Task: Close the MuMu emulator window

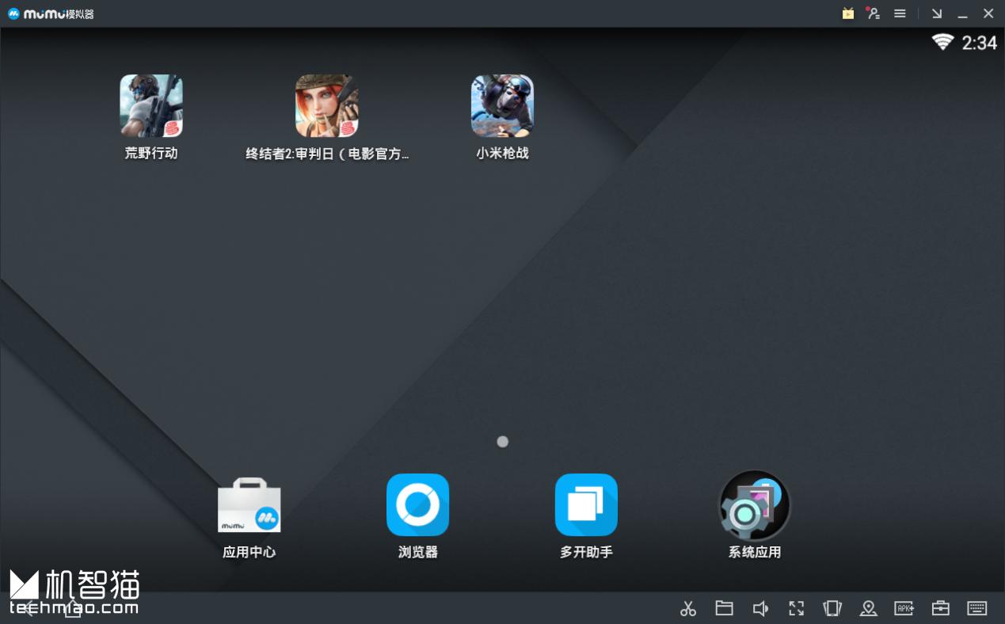Action: coord(988,13)
